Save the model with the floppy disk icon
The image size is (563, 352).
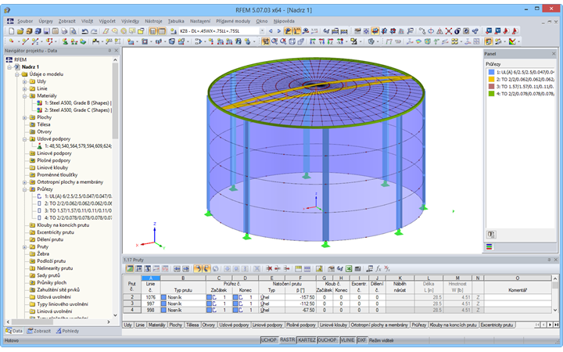coord(47,31)
